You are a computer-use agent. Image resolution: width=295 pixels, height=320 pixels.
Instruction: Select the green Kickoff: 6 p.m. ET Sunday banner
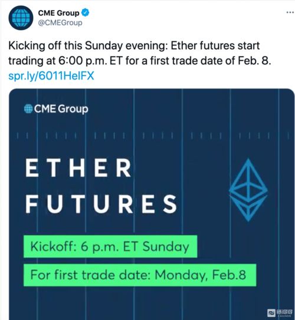tap(110, 246)
